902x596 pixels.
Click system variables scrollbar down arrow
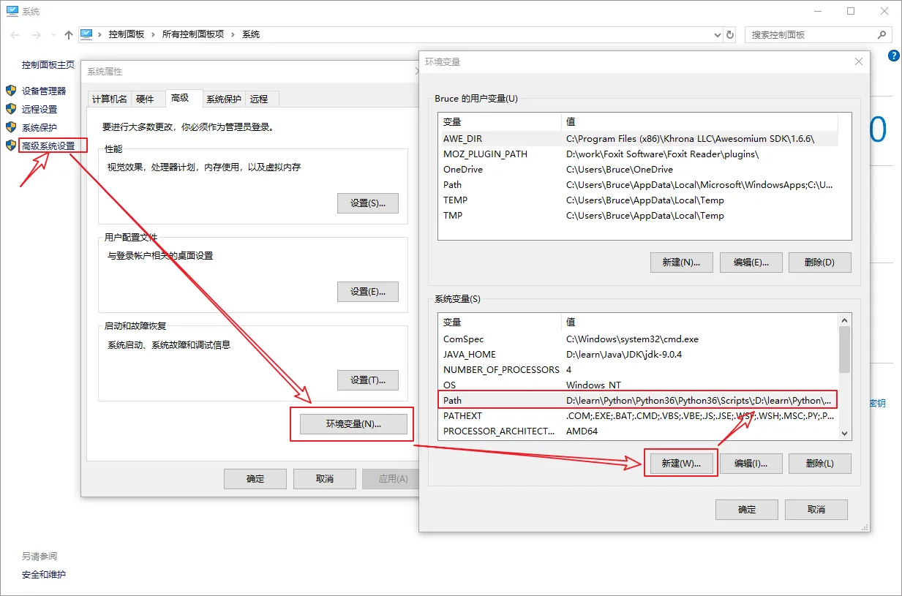pyautogui.click(x=845, y=433)
